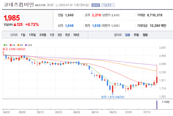Click the red 20-day moving average swatch
The image size is (173, 116).
pyautogui.click(x=11, y=45)
